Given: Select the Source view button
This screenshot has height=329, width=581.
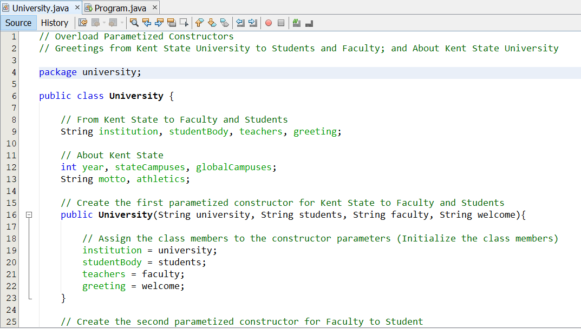Looking at the screenshot, I should (18, 23).
